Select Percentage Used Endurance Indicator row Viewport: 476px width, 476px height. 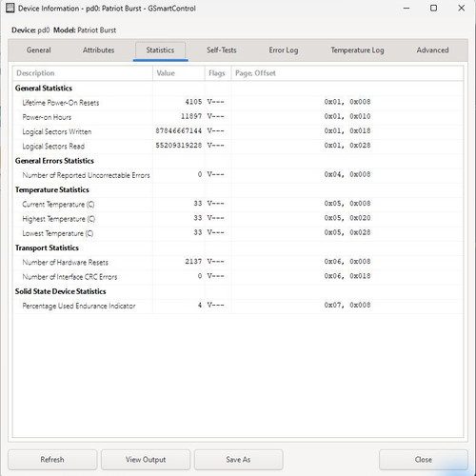pyautogui.click(x=238, y=306)
